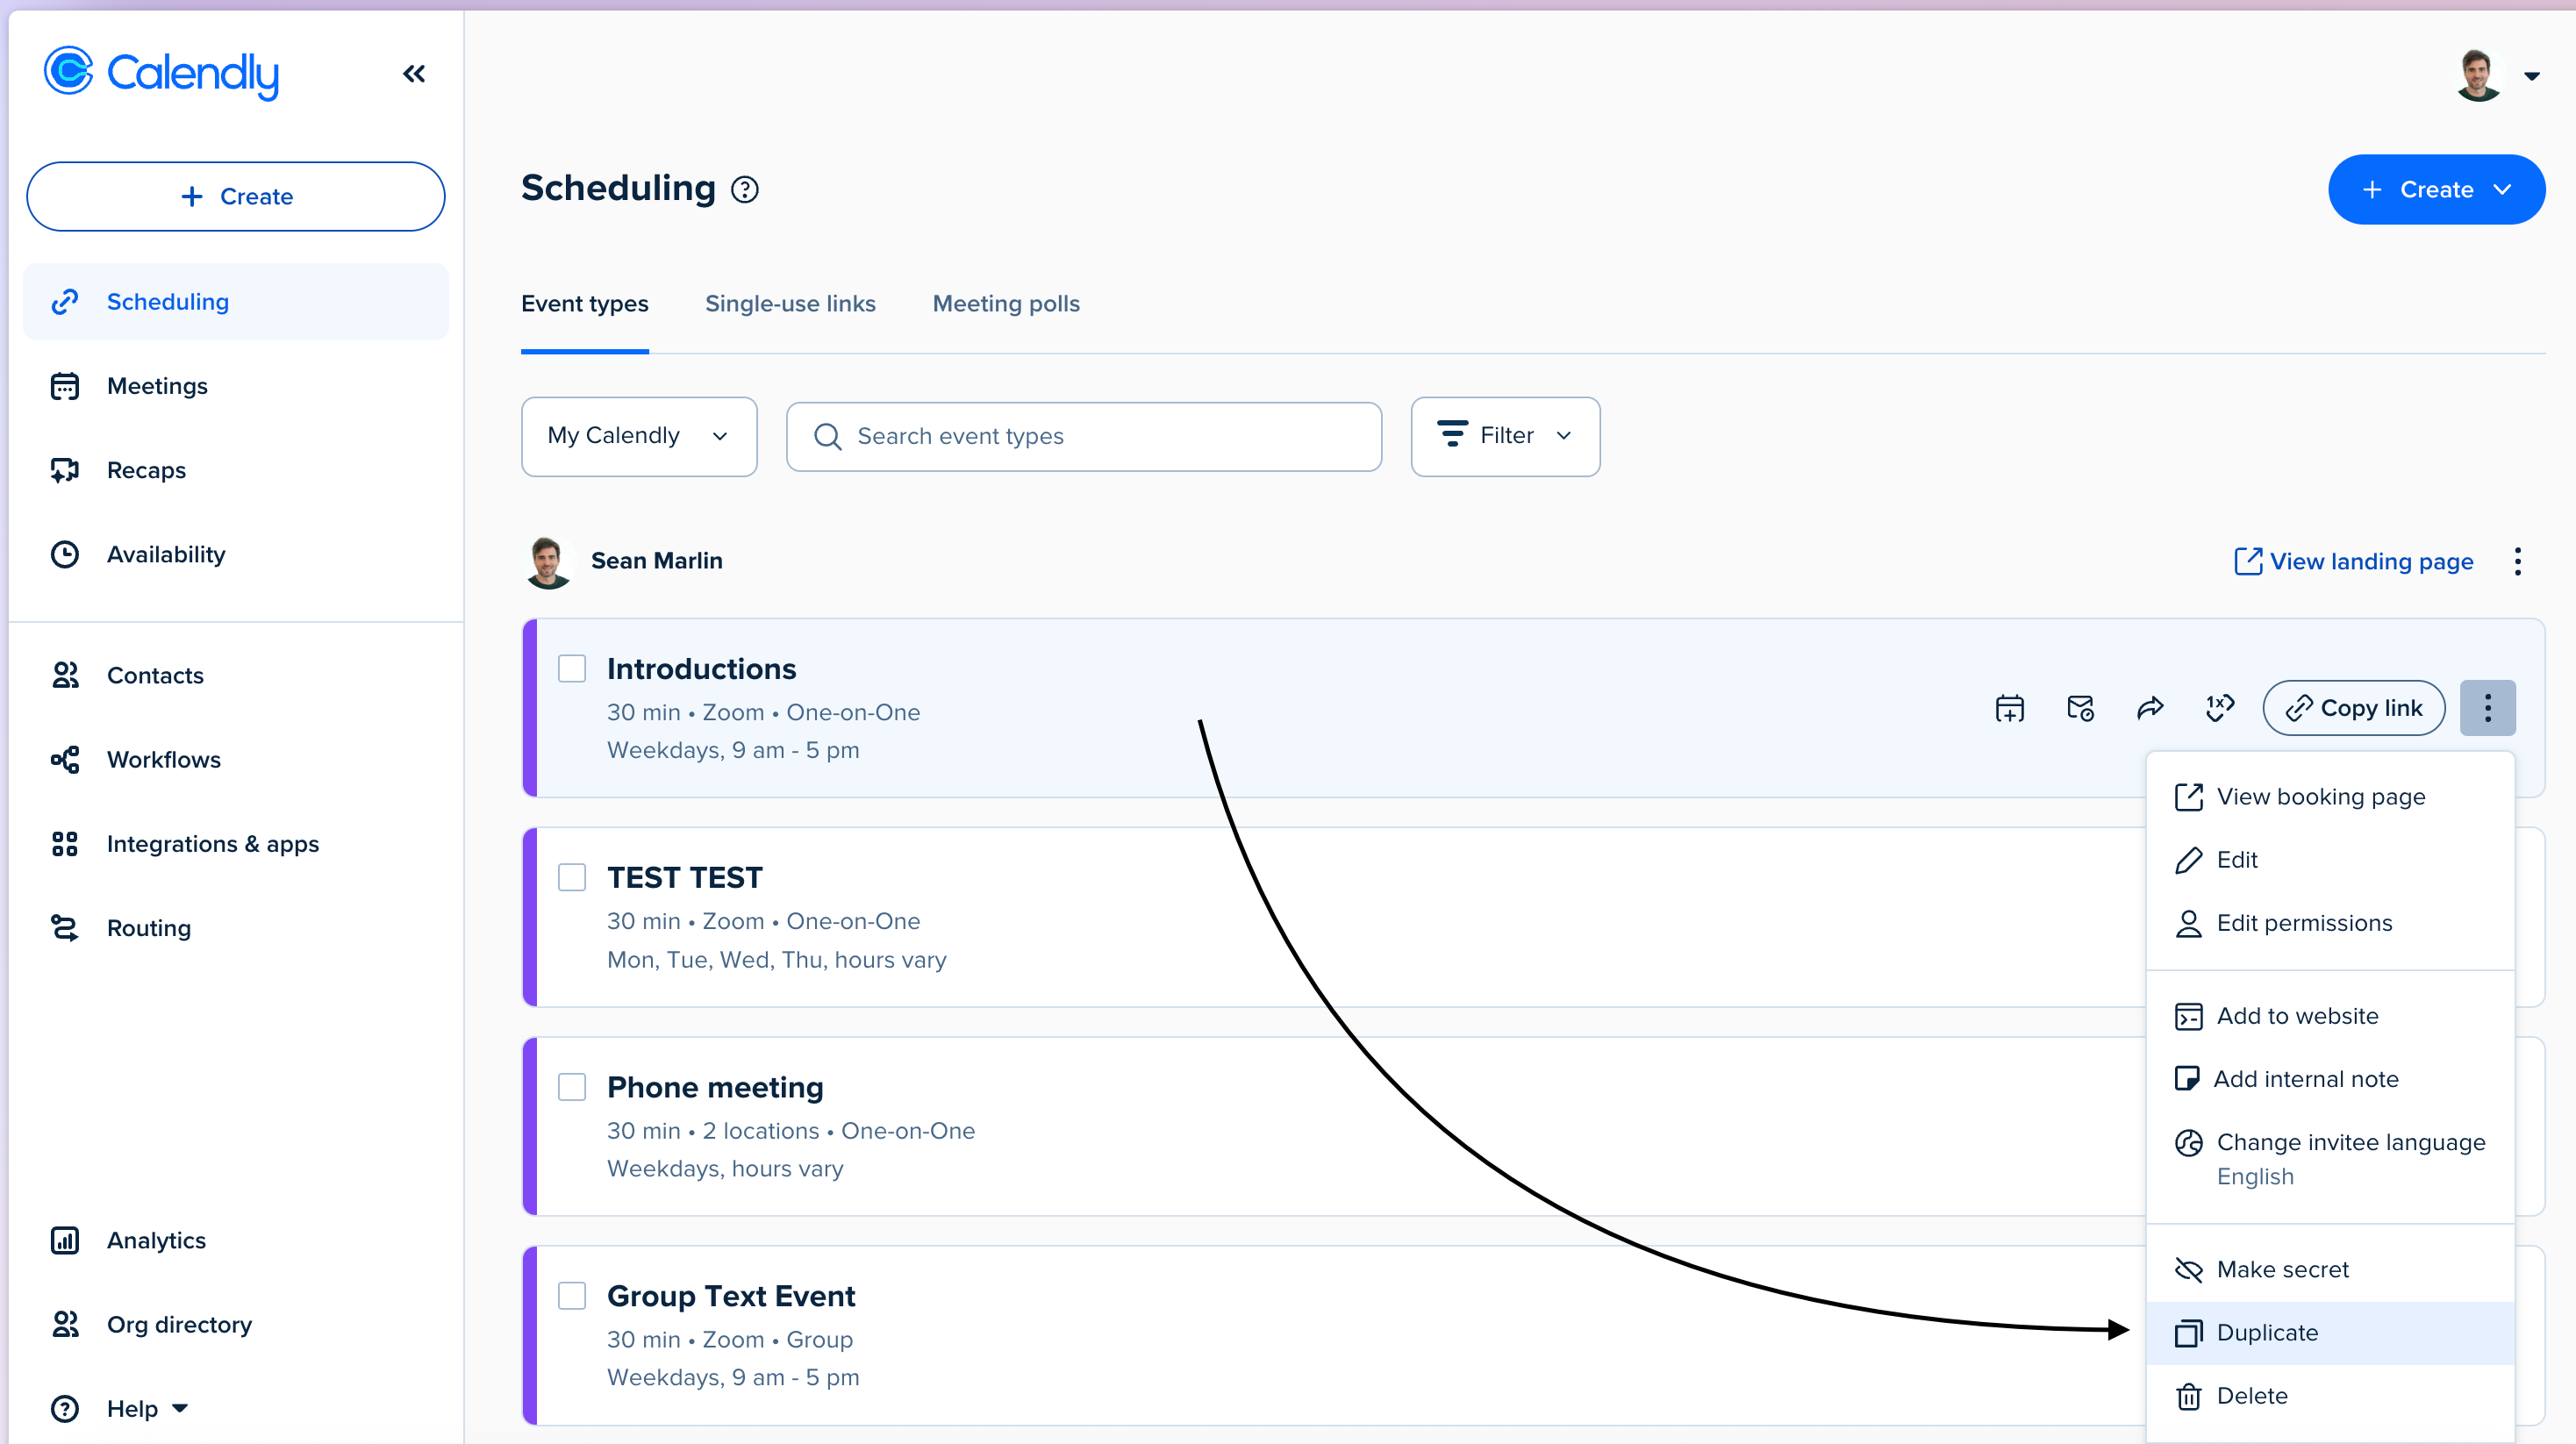This screenshot has width=2576, height=1444.
Task: Click the Routing icon in sidebar
Action: (65, 928)
